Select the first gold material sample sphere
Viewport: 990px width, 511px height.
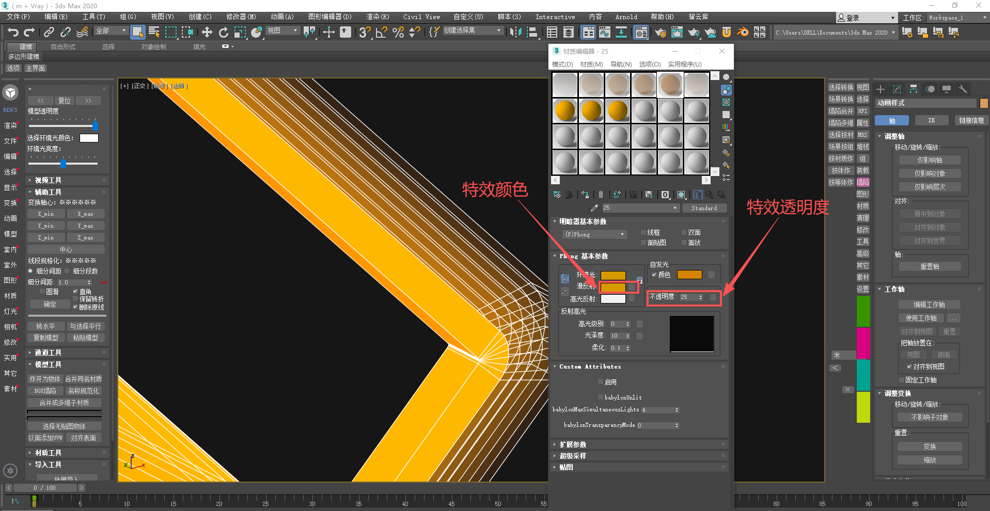point(565,110)
